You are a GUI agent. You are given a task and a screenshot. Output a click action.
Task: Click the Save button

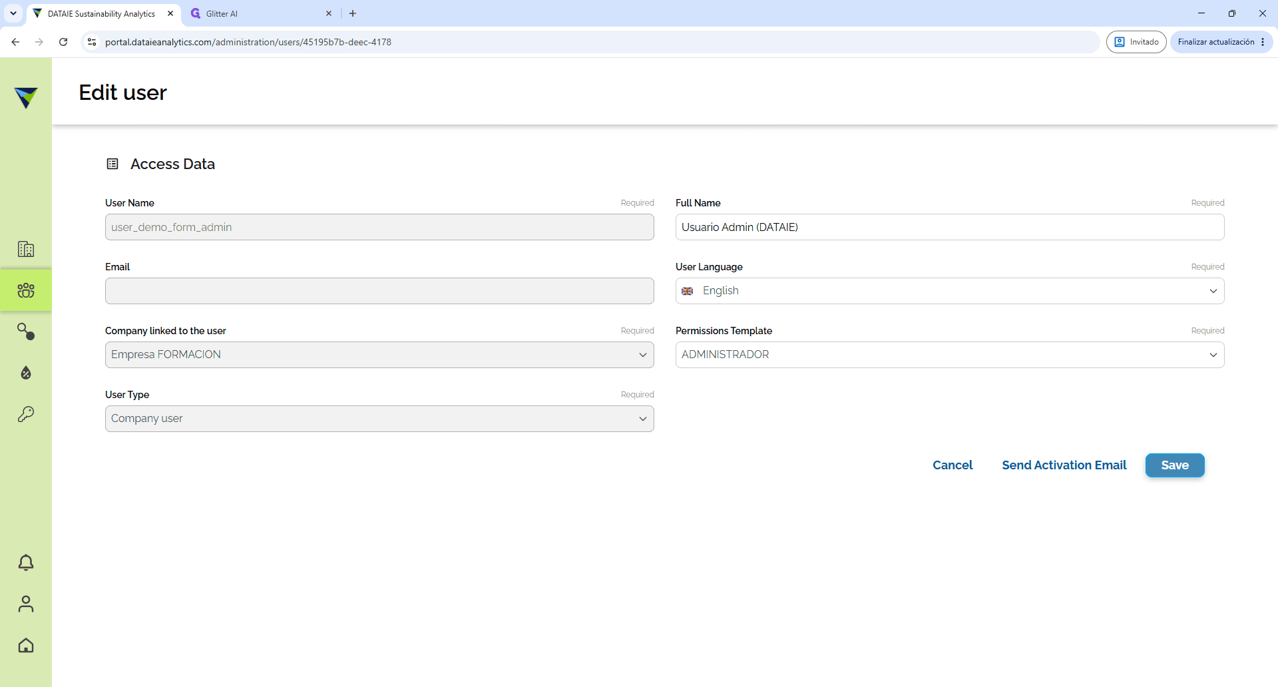(1175, 465)
